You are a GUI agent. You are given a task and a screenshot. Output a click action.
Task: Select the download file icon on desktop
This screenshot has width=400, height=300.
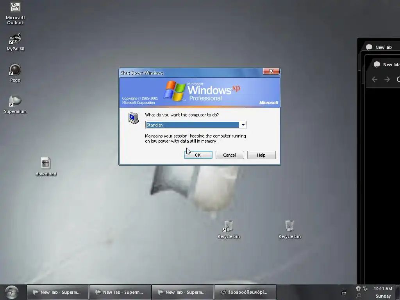(46, 167)
